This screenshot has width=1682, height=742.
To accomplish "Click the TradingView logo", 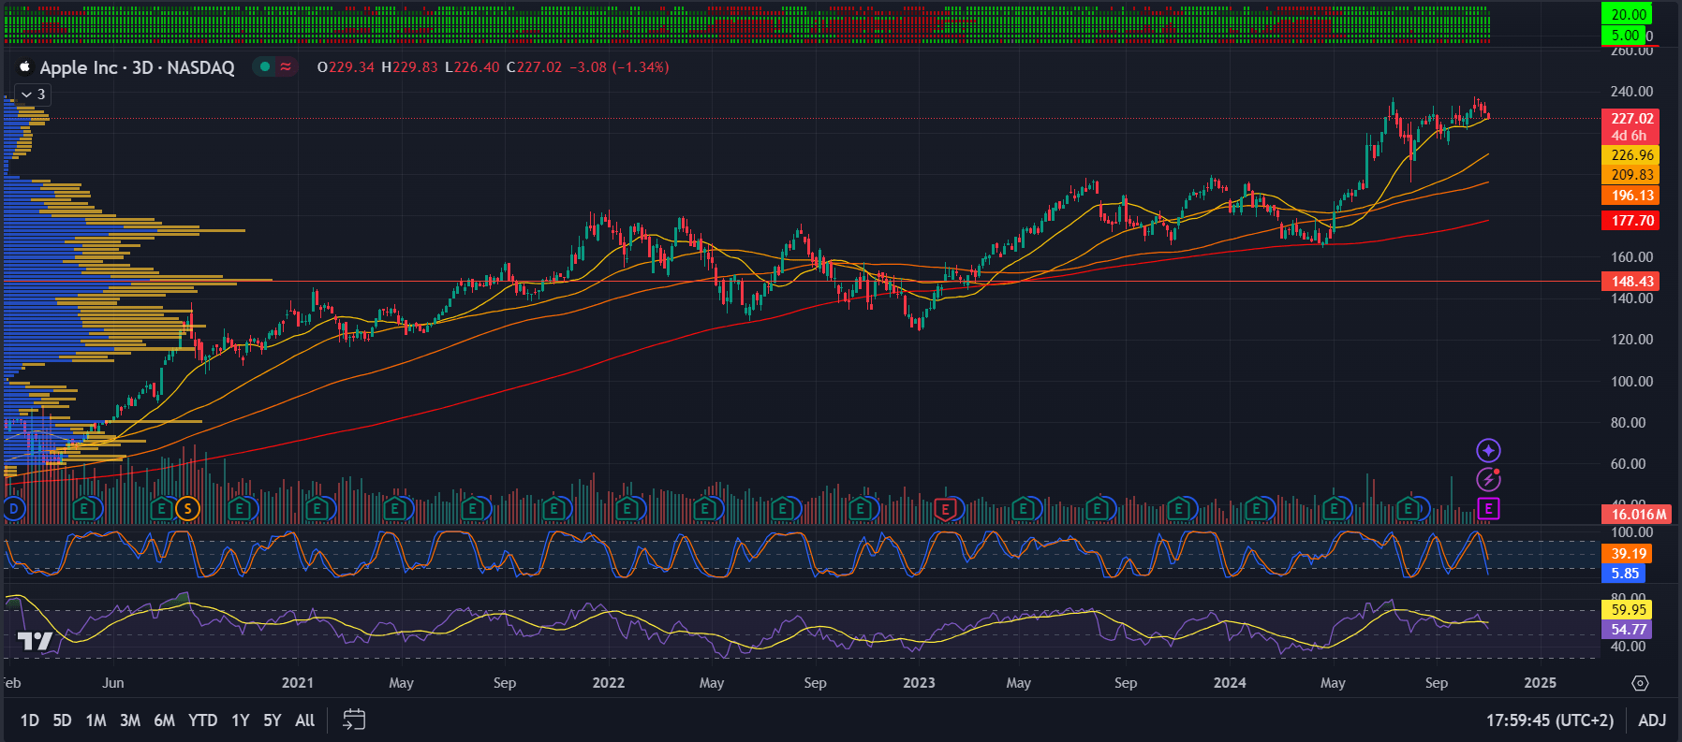I will point(36,640).
